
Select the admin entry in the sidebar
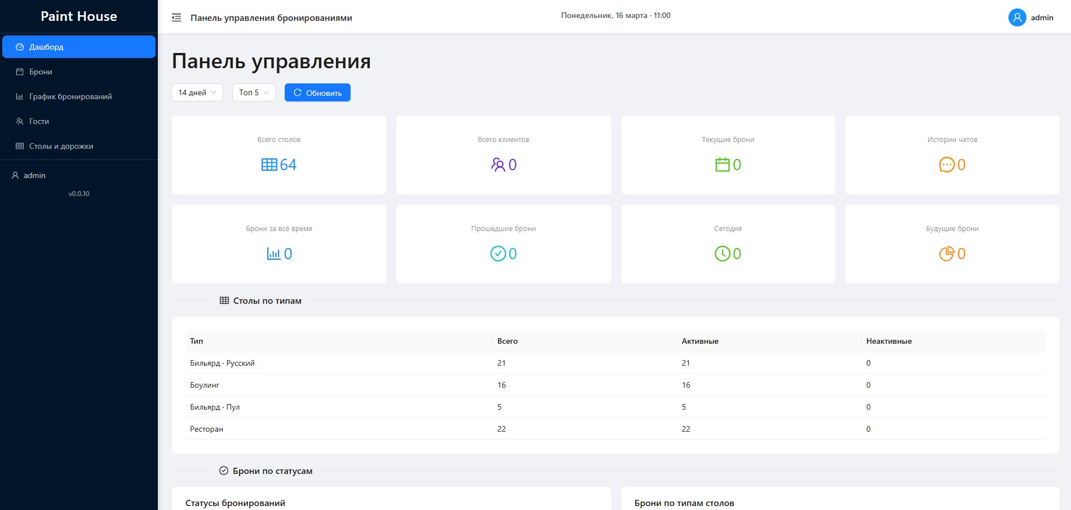34,175
